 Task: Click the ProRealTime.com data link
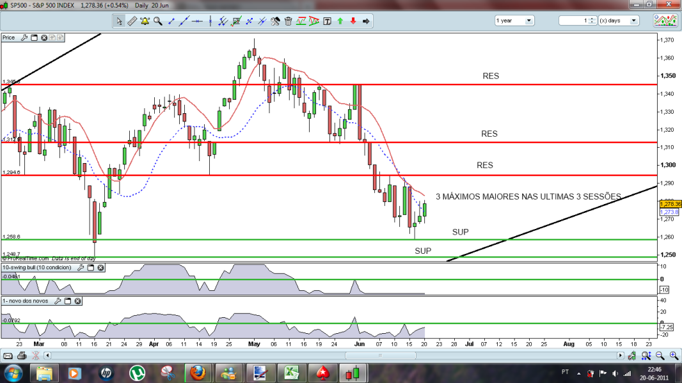27,258
